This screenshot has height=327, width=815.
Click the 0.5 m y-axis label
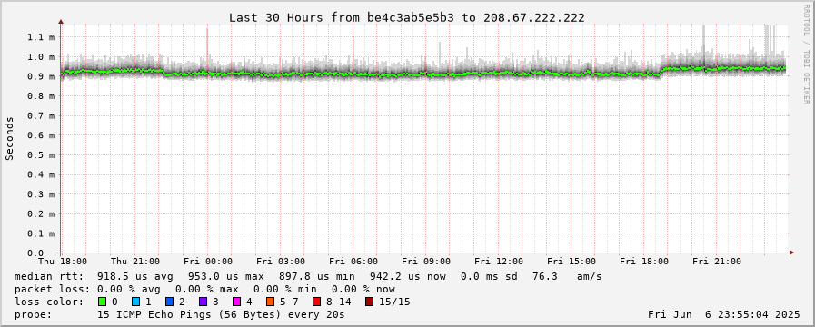[x=45, y=155]
